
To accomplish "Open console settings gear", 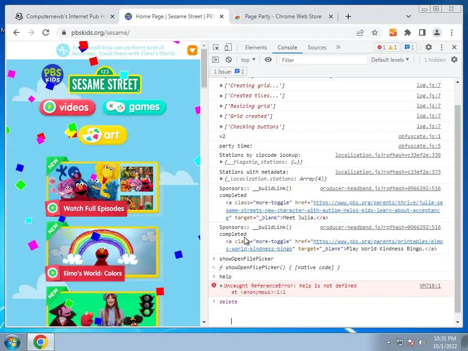I will click(x=454, y=60).
